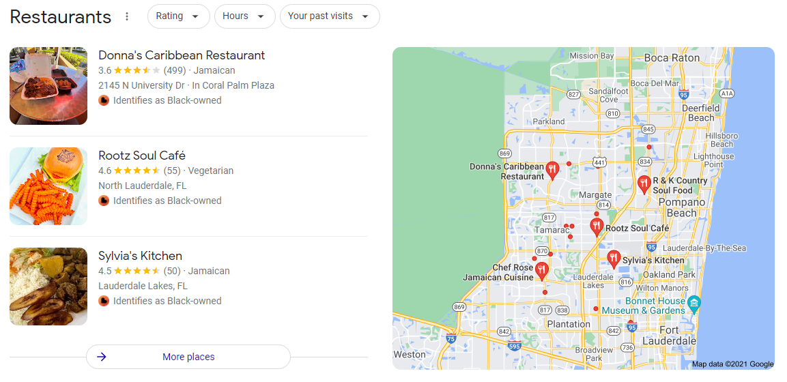The width and height of the screenshot is (787, 382).
Task: Open Rootz Soul Café listing title
Action: click(142, 156)
